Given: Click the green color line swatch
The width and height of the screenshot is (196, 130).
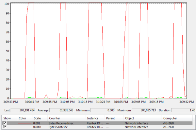Looking at the screenshot, I should [24, 127].
